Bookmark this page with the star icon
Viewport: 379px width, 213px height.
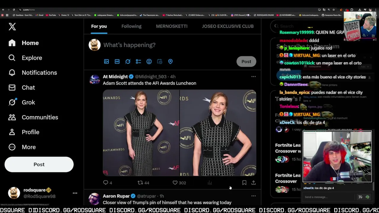(334, 10)
